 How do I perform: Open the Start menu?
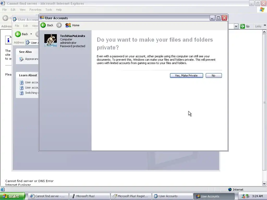[x=13, y=196]
